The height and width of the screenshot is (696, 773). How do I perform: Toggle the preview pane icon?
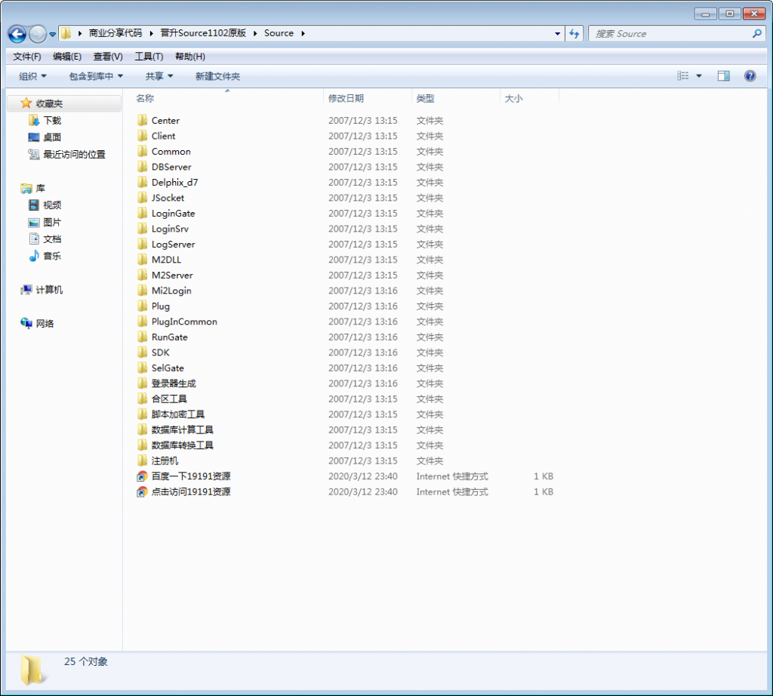[723, 76]
